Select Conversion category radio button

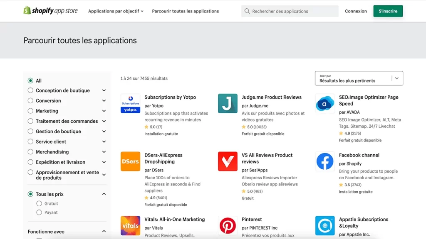pos(30,101)
